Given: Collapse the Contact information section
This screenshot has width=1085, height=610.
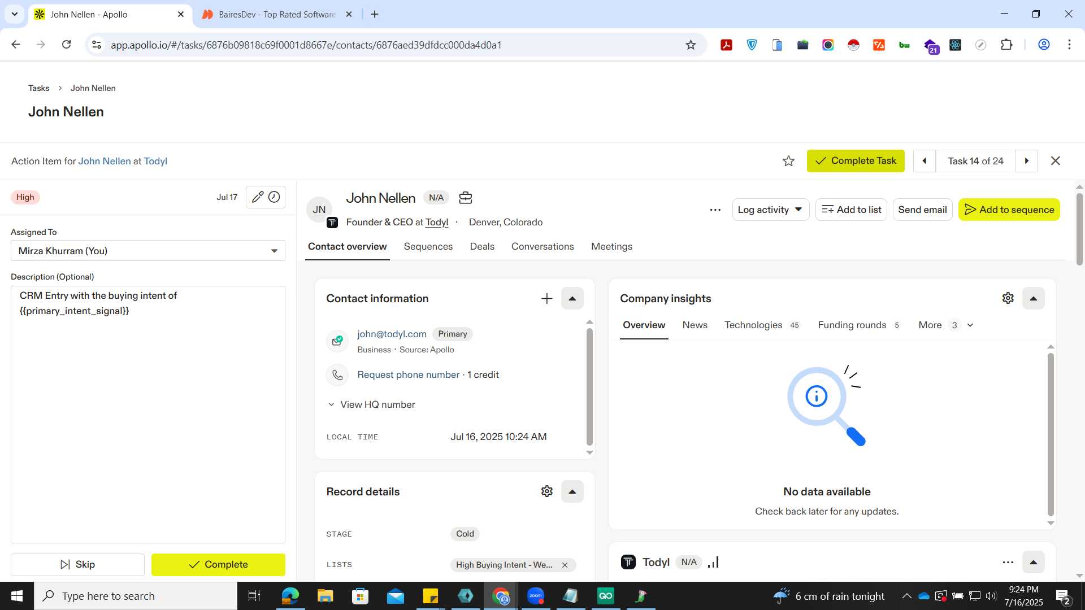Looking at the screenshot, I should (x=572, y=299).
